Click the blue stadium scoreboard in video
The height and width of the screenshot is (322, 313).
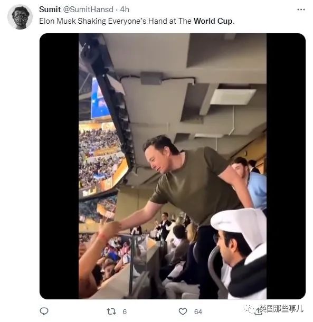99,100
